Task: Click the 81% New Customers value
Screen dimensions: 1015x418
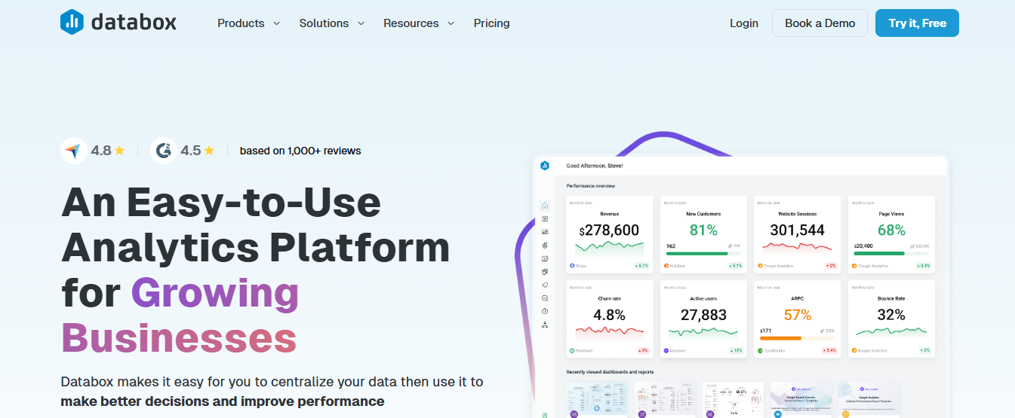Action: [x=703, y=230]
